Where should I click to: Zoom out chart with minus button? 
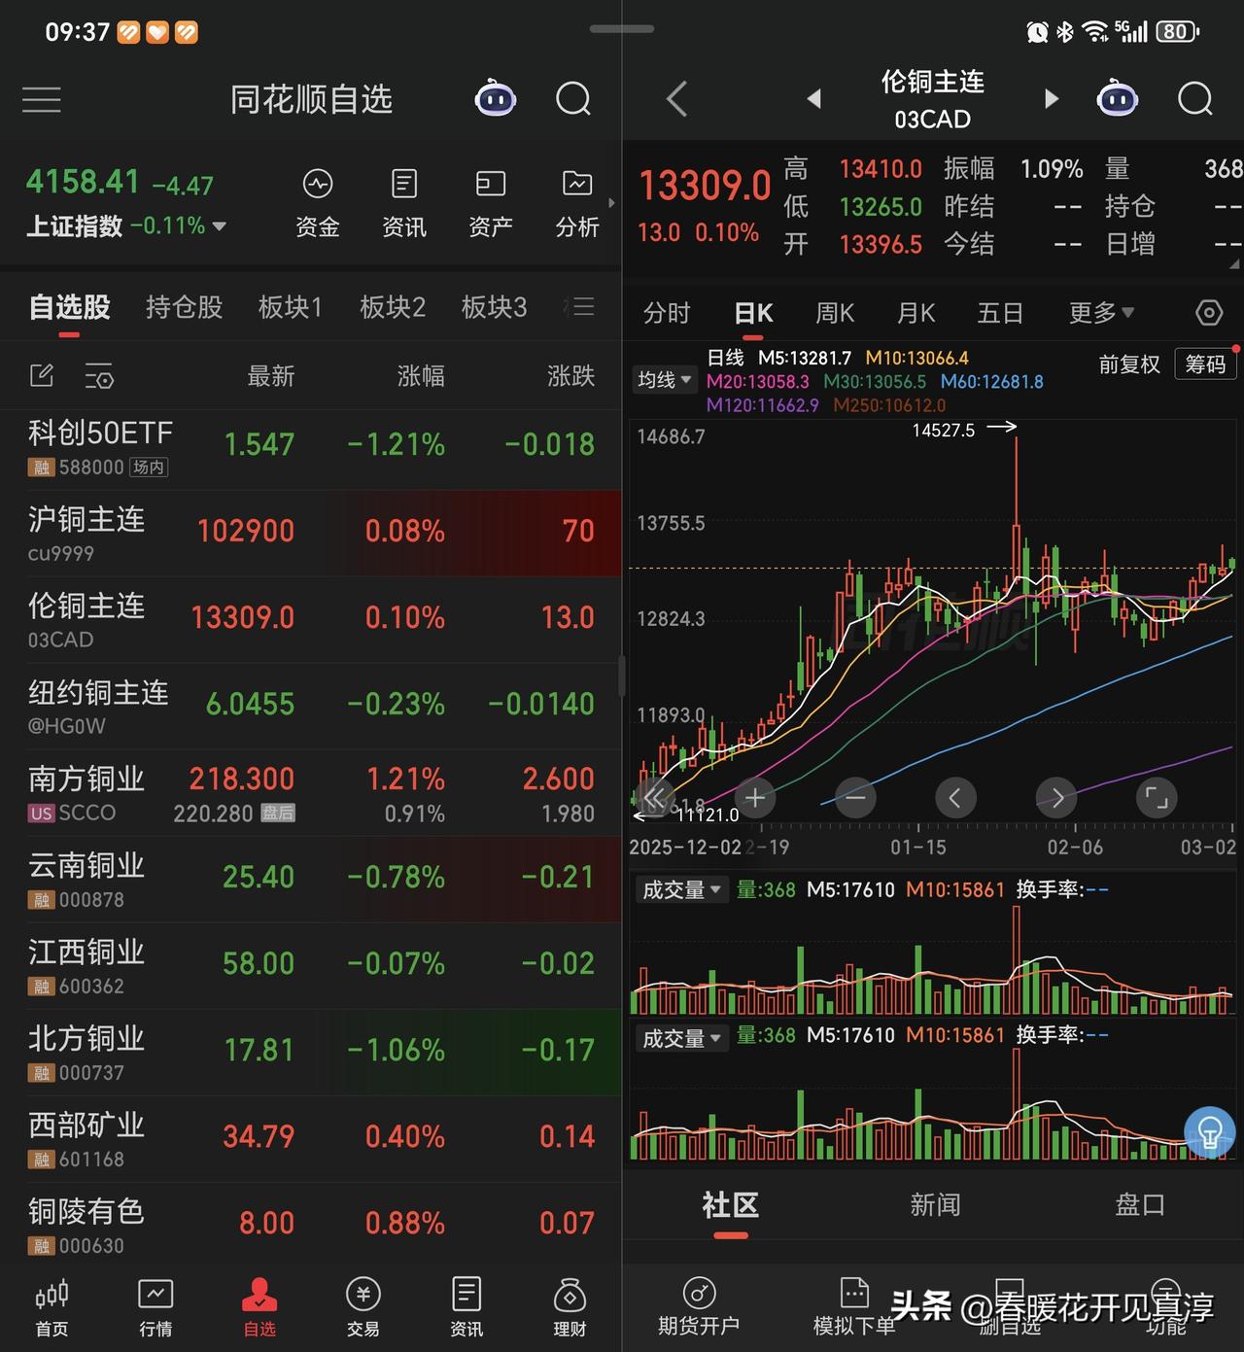pos(855,798)
